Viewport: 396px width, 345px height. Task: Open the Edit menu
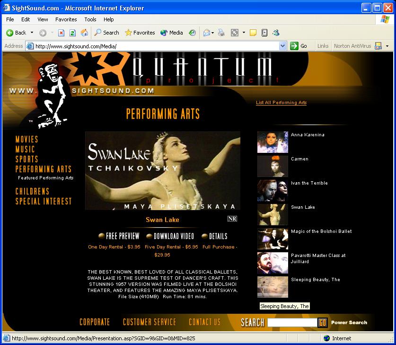click(x=26, y=19)
